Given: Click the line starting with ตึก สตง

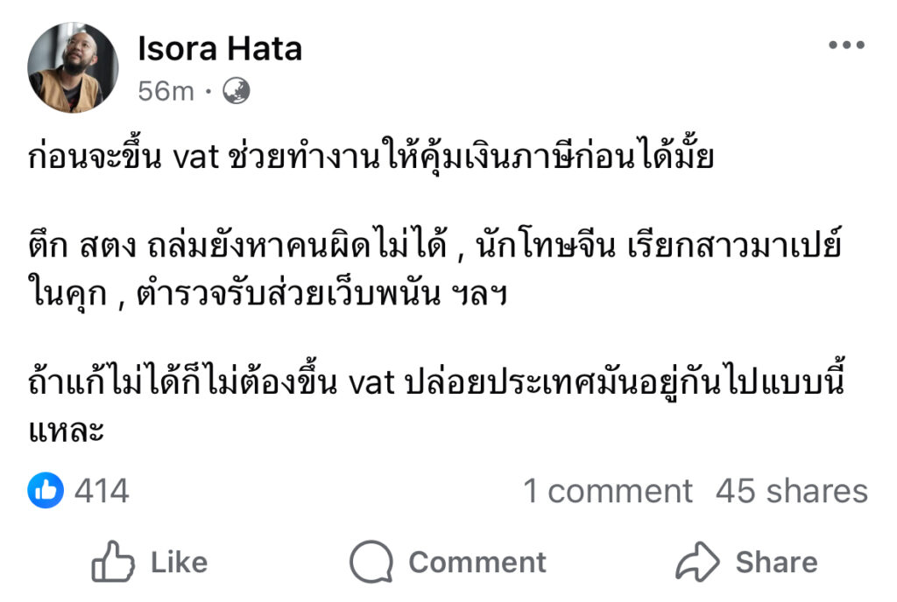Looking at the screenshot, I should point(434,248).
